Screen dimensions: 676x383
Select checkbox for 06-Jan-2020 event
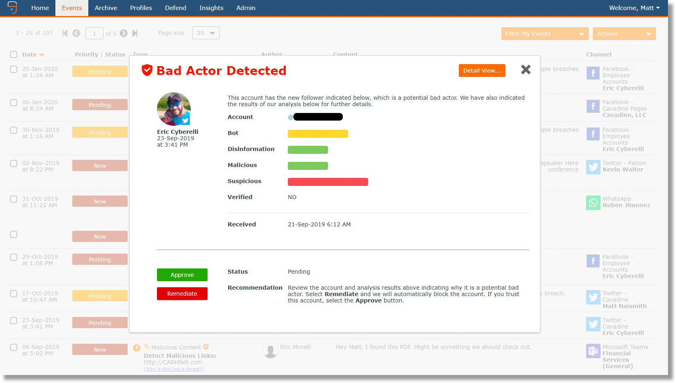(14, 103)
